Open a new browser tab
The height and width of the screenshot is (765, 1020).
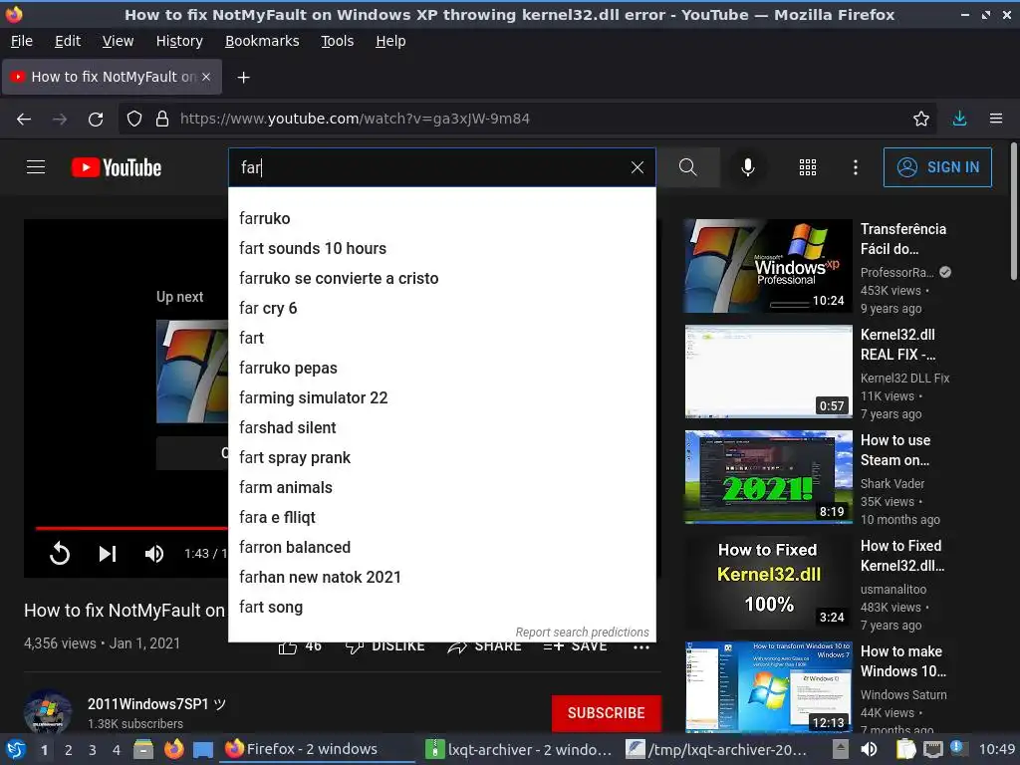pyautogui.click(x=243, y=78)
